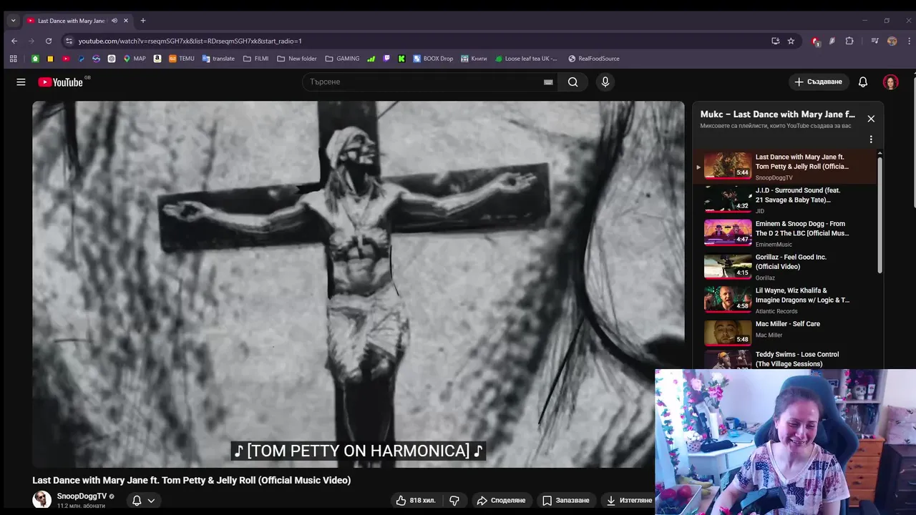
Task: Select the Last Dance with Mary Jane tab
Action: (69, 21)
